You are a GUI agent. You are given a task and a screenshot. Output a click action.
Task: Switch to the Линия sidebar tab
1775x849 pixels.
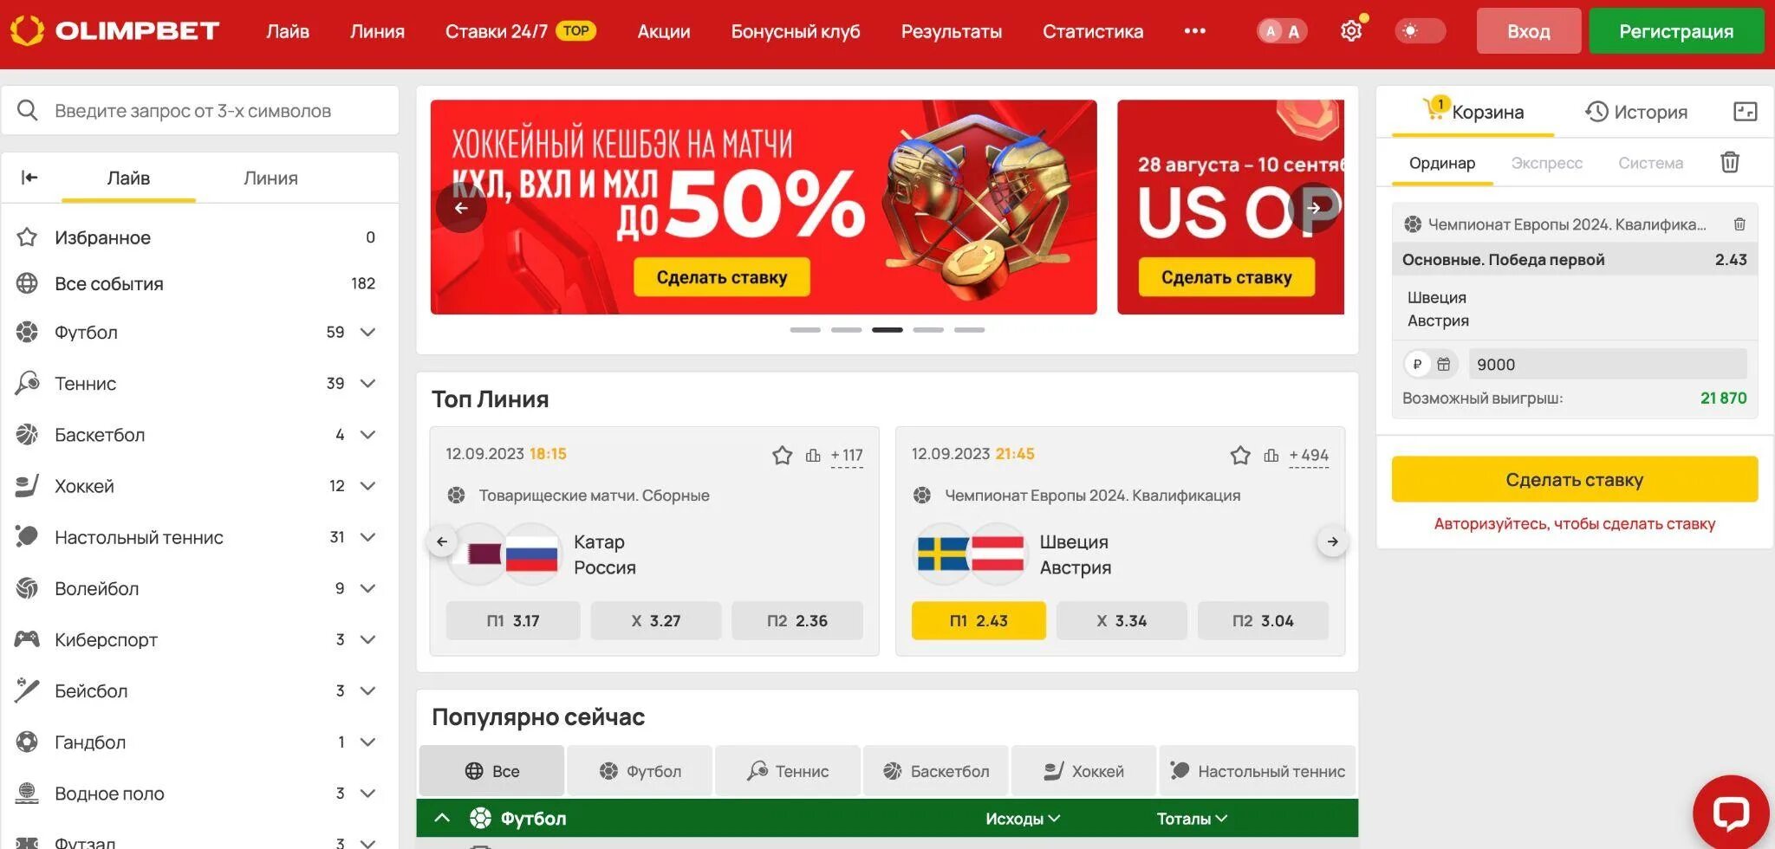[x=270, y=178]
